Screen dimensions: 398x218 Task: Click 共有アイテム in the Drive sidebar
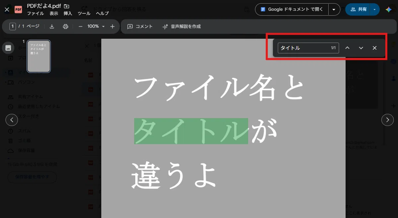[30, 97]
